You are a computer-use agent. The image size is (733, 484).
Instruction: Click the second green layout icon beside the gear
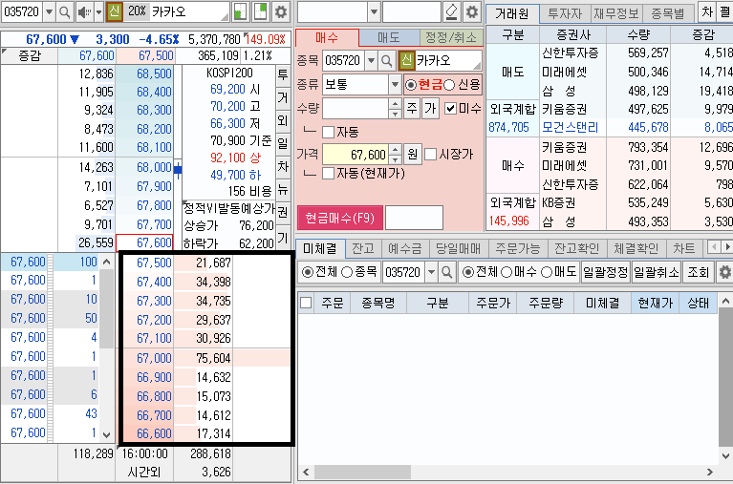click(260, 11)
